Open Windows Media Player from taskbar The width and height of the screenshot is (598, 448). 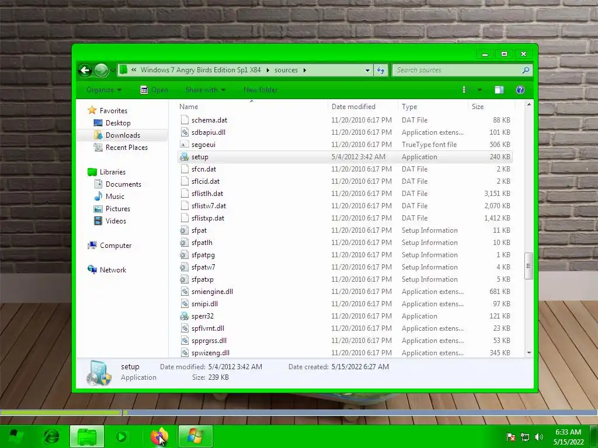121,436
